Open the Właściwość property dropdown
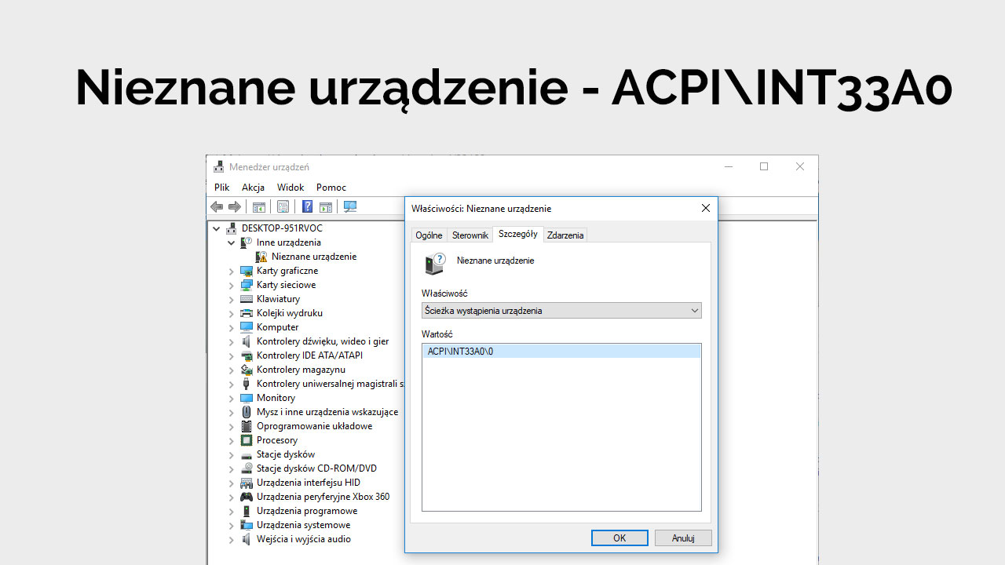The image size is (1005, 565). tap(561, 311)
